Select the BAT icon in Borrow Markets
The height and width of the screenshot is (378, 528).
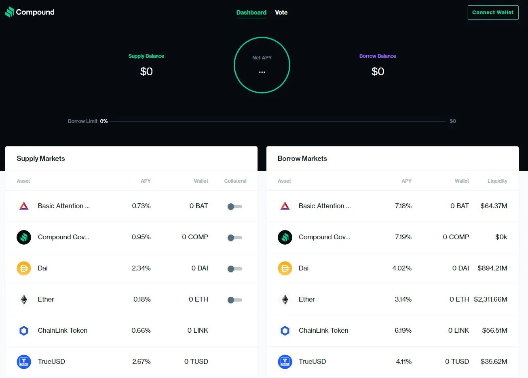click(x=285, y=206)
